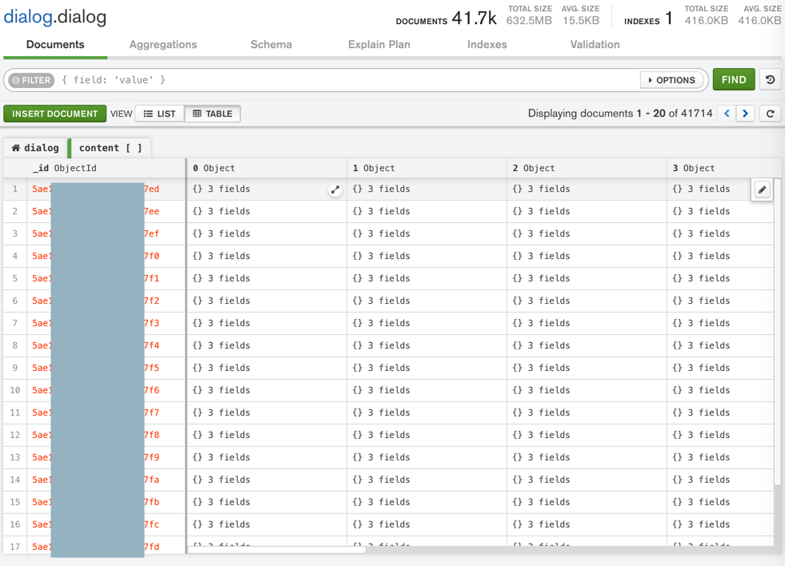
Task: Click the FIND button
Action: [734, 79]
